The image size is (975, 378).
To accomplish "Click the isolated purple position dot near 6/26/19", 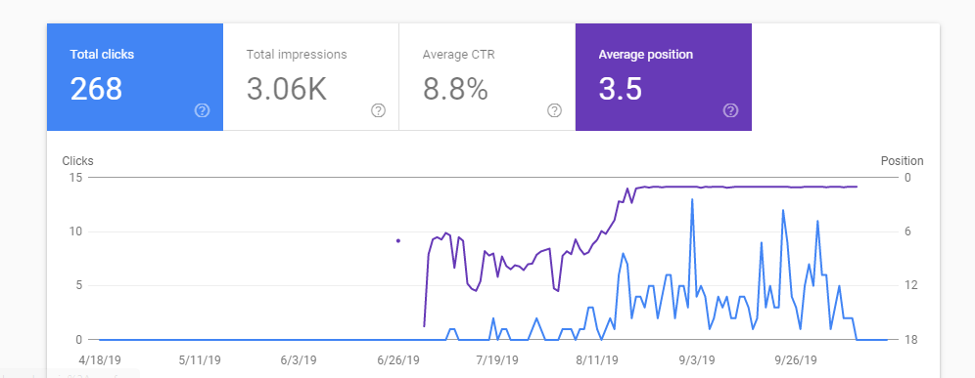I will [398, 240].
